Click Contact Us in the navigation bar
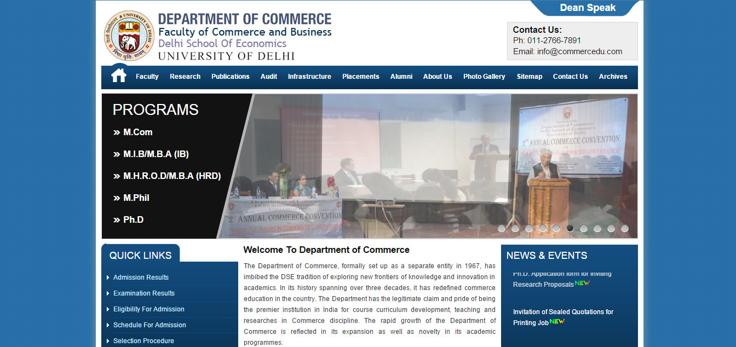This screenshot has height=347, width=736. click(x=571, y=77)
